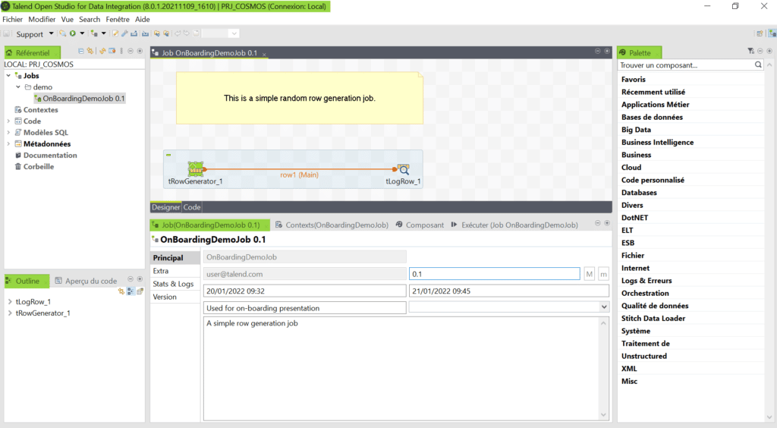The width and height of the screenshot is (777, 428).
Task: Open the Support dropdown arrow
Action: (x=51, y=33)
